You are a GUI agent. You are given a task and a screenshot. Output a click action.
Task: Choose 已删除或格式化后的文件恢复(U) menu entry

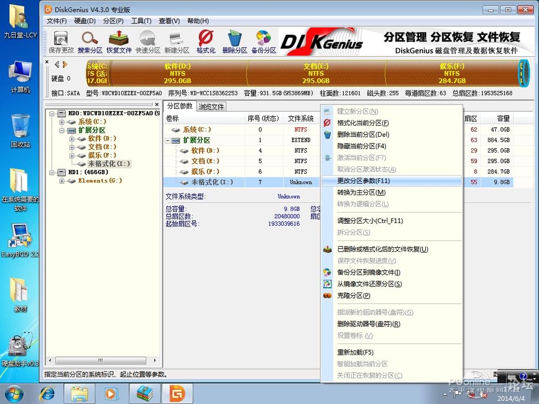point(392,249)
